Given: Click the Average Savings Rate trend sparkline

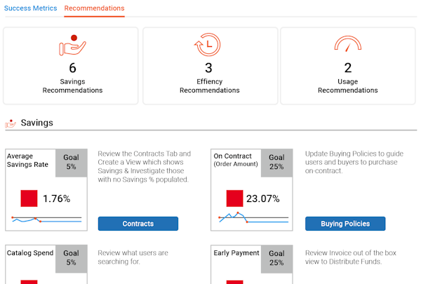Looking at the screenshot, I should (x=46, y=219).
